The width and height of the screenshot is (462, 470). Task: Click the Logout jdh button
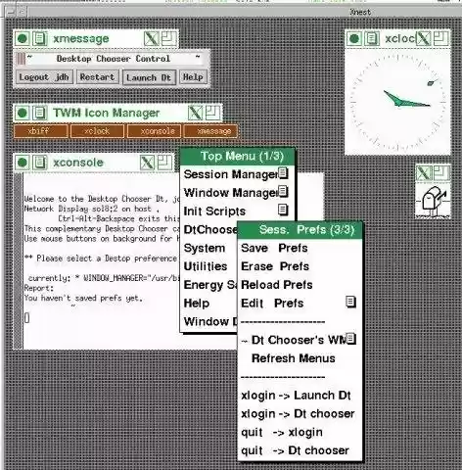pos(44,77)
